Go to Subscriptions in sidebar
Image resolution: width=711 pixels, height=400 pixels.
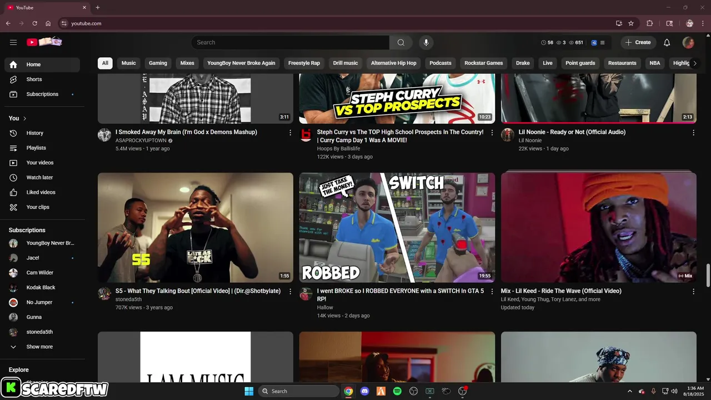coord(42,94)
